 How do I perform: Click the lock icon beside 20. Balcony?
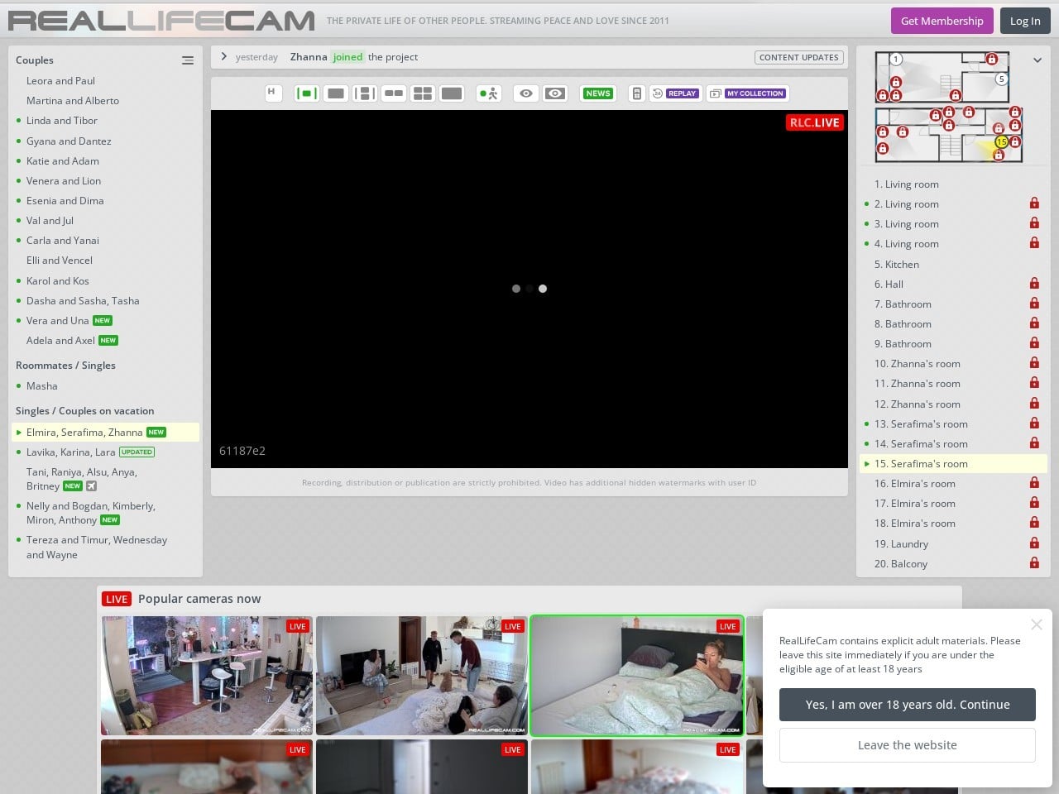click(1034, 563)
